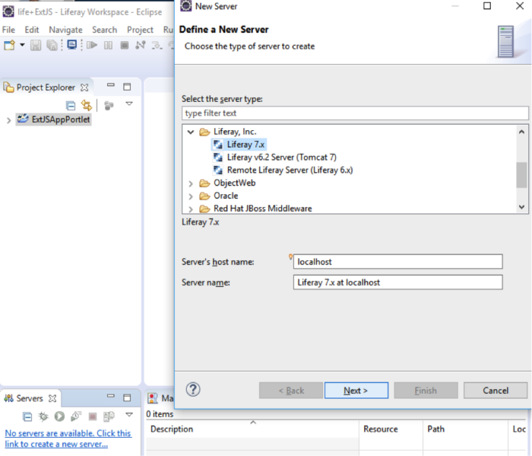Expand the Red Hat JBoss Middleware folder
This screenshot has width=532, height=456.
[x=191, y=209]
